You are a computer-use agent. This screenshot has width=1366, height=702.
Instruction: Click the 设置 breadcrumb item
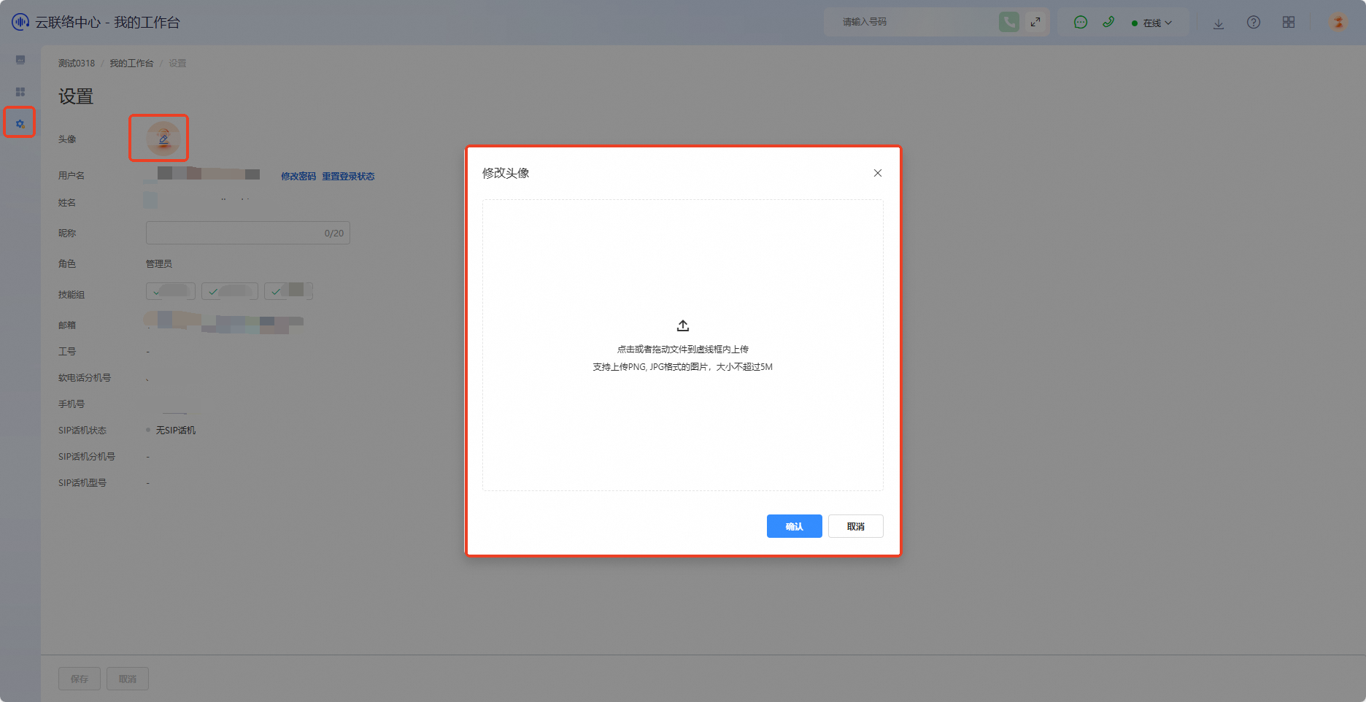tap(177, 63)
